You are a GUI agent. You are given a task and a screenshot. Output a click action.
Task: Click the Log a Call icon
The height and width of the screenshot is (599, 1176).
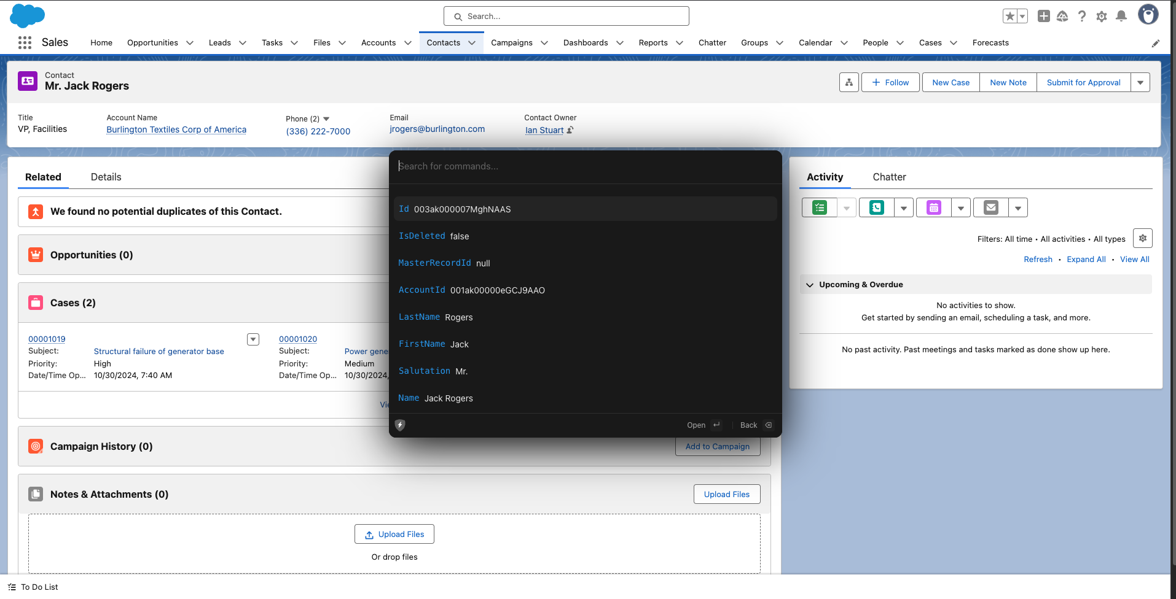pos(877,207)
